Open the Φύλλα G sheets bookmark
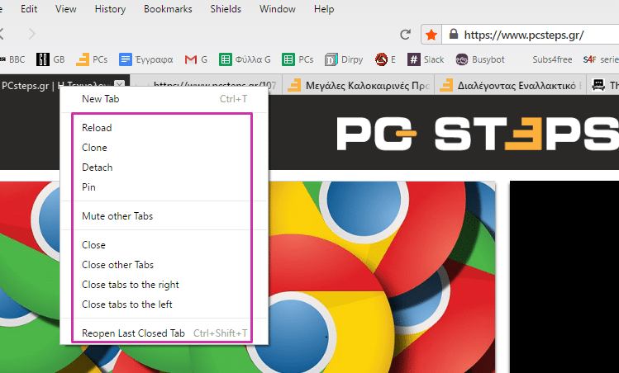Image resolution: width=619 pixels, height=373 pixels. [x=245, y=59]
